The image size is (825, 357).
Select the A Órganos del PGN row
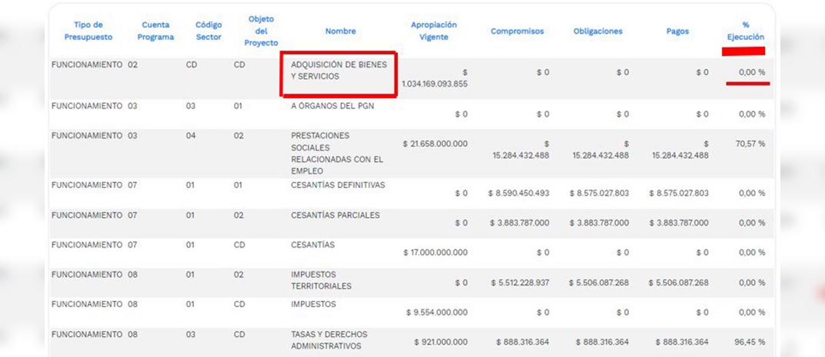(x=332, y=106)
